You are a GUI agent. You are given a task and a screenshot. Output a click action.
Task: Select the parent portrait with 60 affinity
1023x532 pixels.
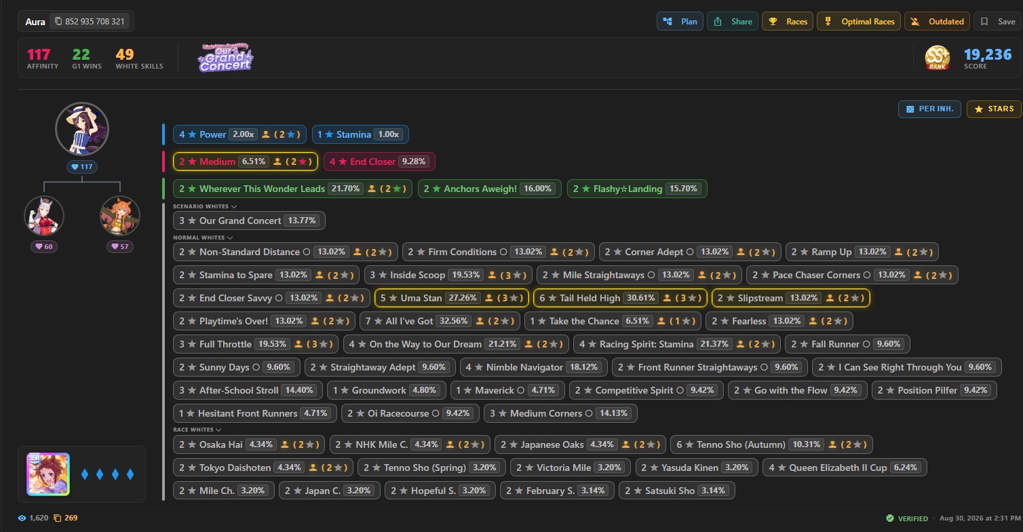(x=44, y=216)
